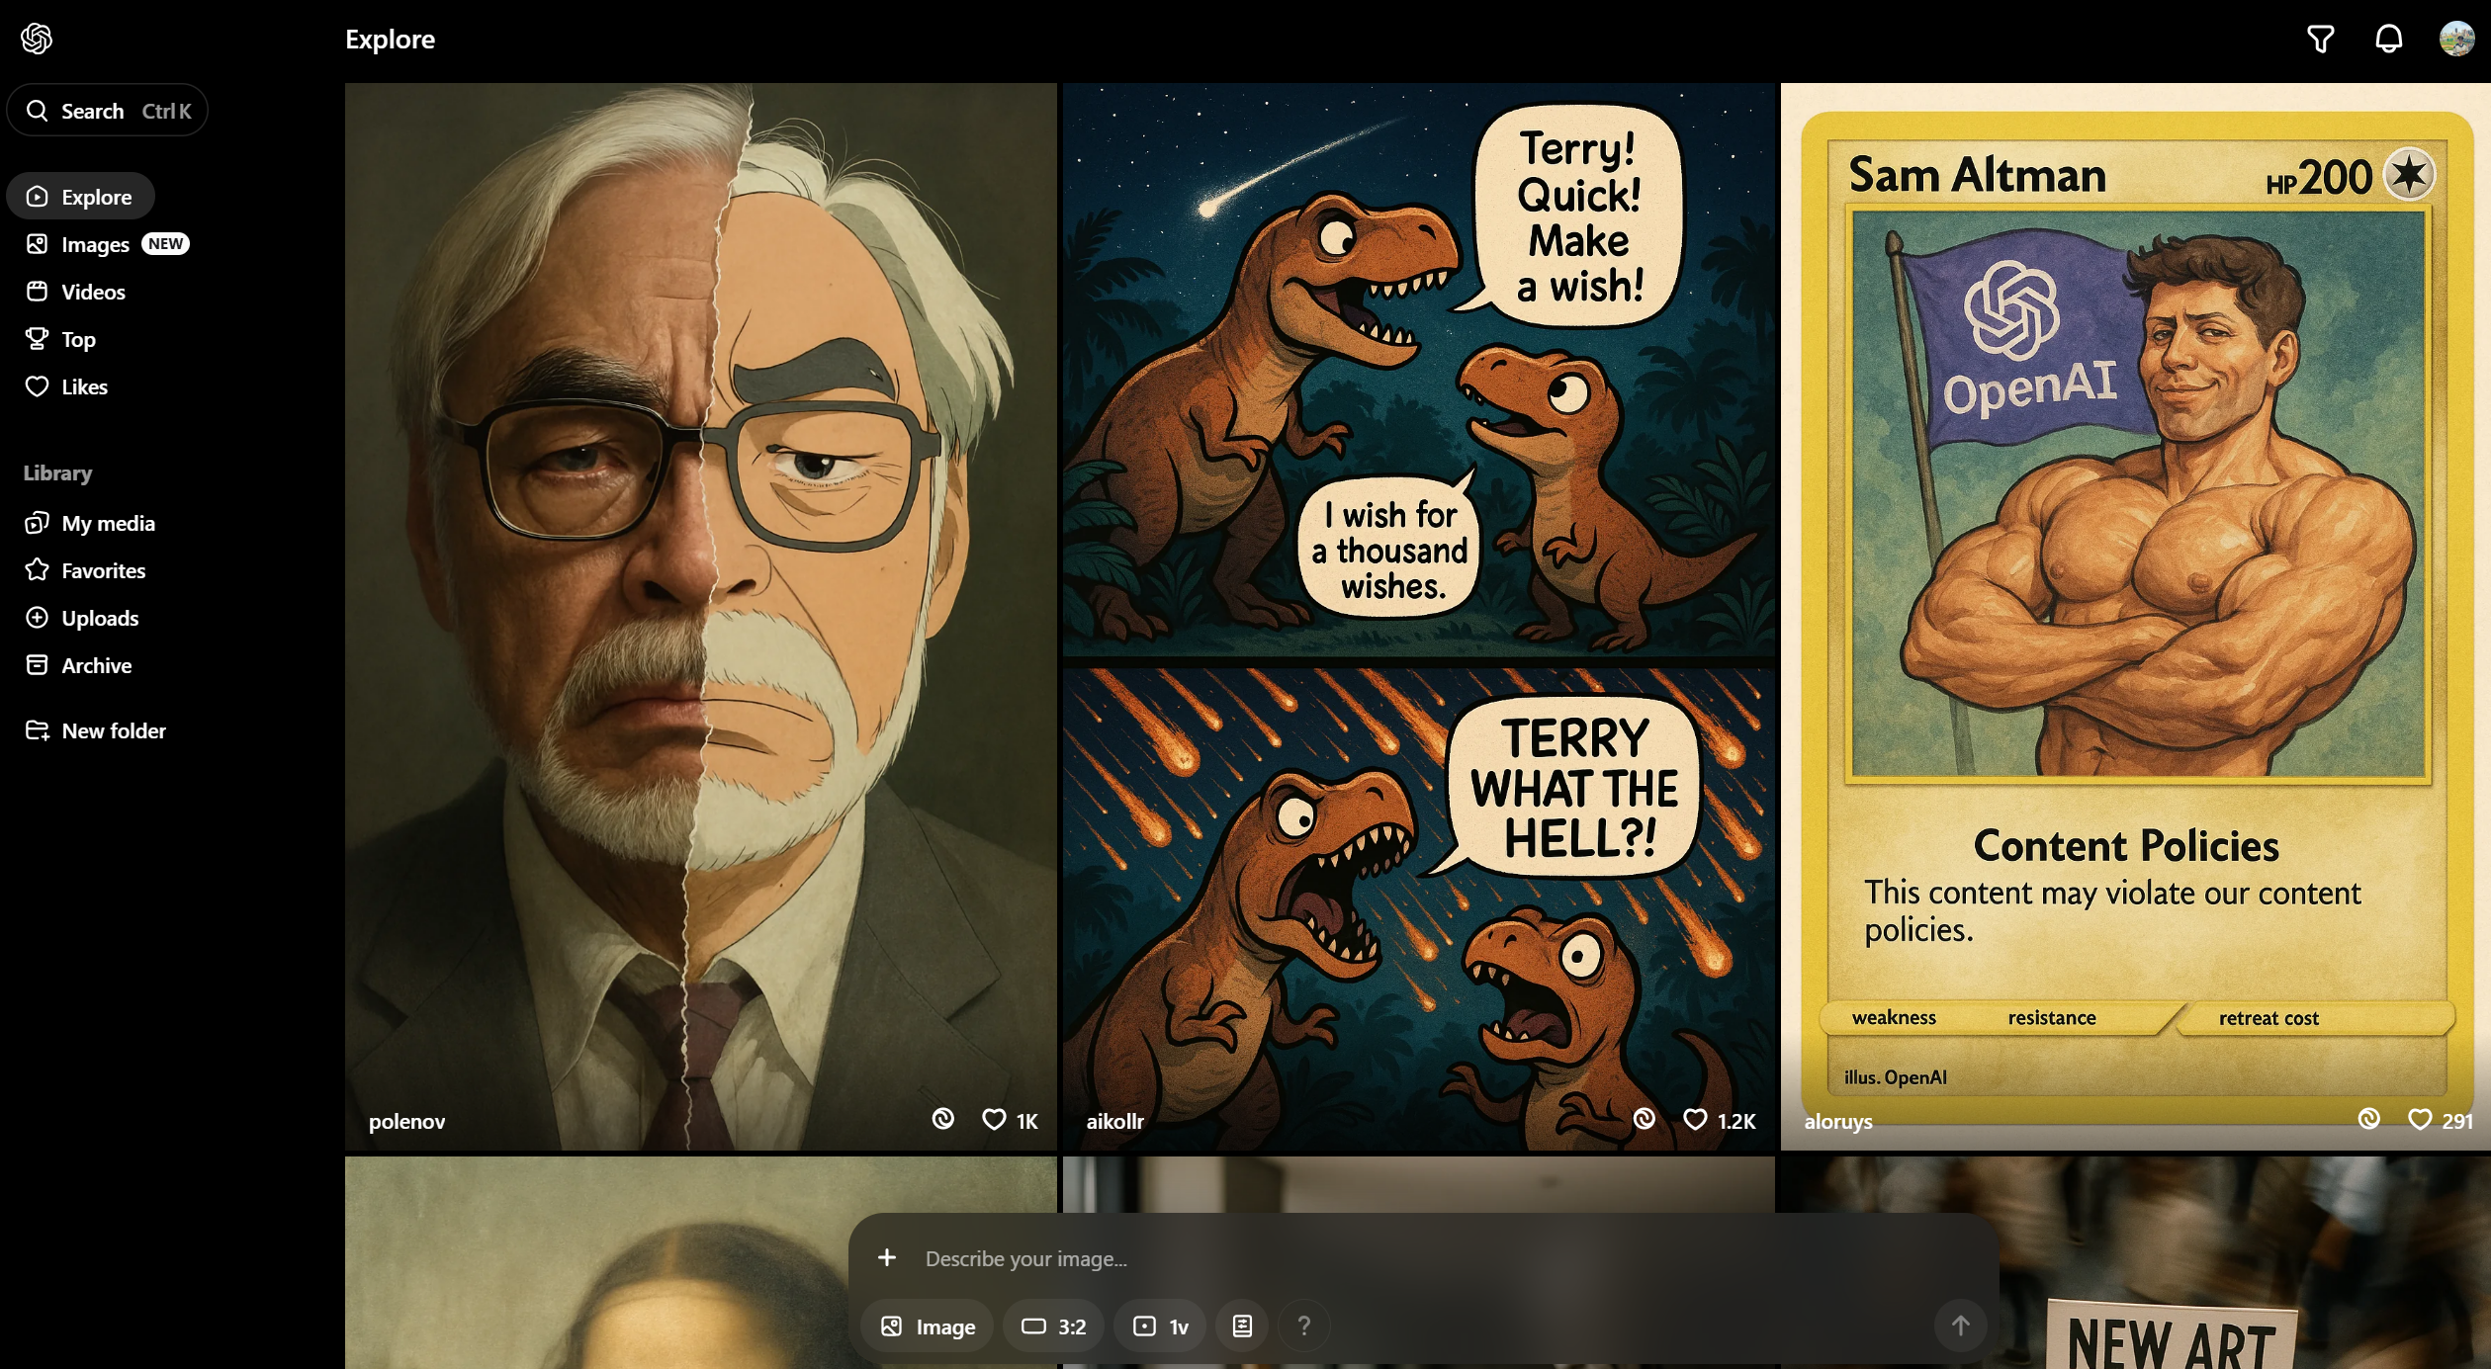
Task: Open the Search box
Action: coord(108,111)
